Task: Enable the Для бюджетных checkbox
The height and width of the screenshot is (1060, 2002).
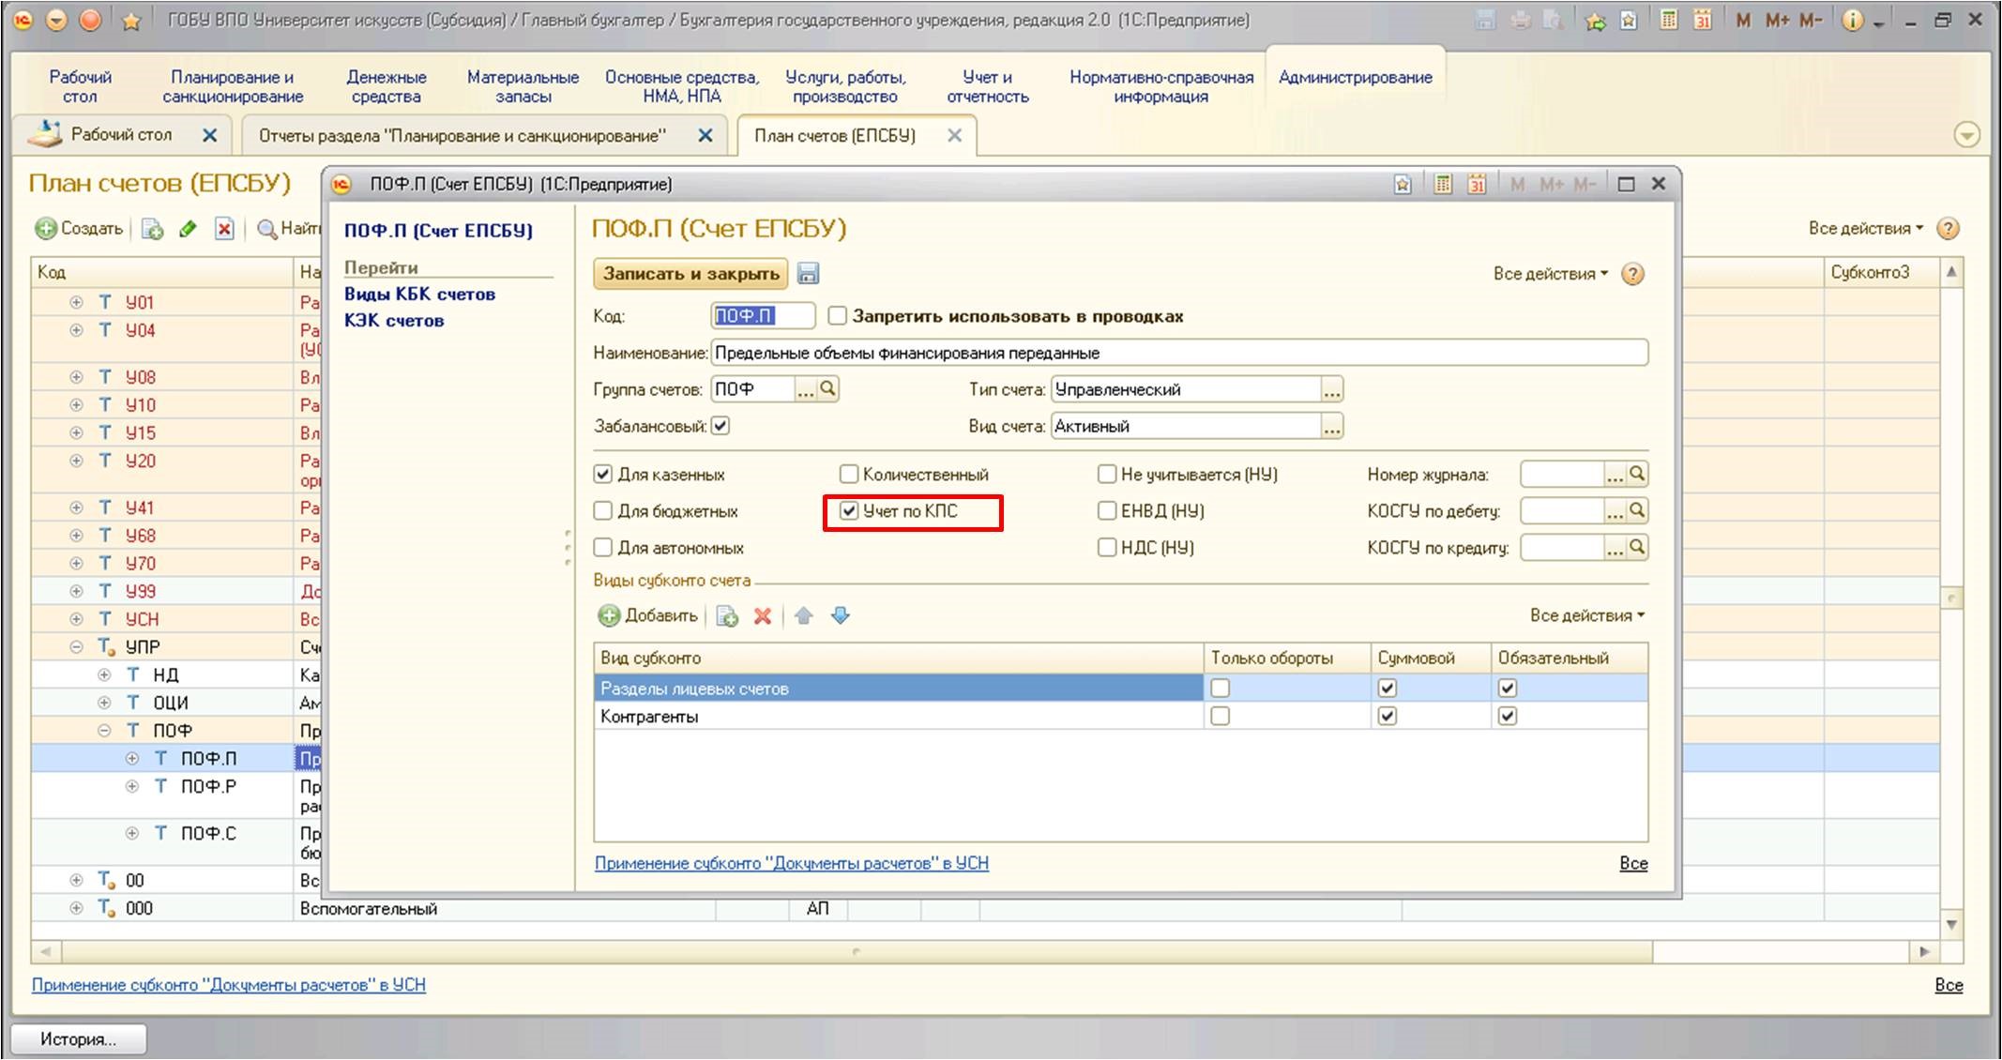Action: point(603,511)
